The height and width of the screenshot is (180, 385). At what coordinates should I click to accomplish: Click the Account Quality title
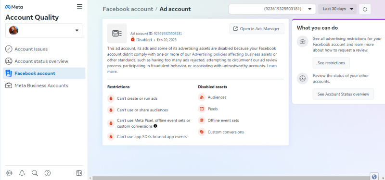pyautogui.click(x=32, y=17)
